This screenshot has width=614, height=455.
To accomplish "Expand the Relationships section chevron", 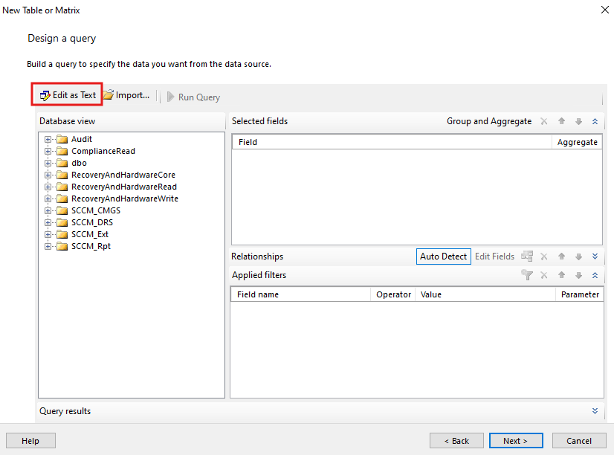I will pyautogui.click(x=595, y=256).
